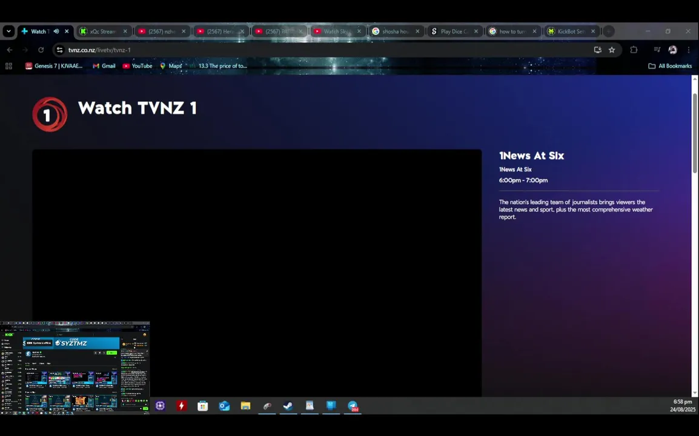Screen dimensions: 699x436
Task: Open the purple app icon in taskbar
Action: (x=160, y=406)
